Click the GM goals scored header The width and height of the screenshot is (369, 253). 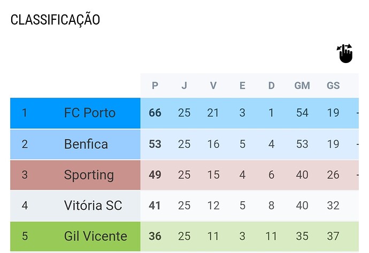tap(302, 85)
